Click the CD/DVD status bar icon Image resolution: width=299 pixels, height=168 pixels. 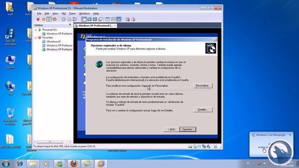click(x=195, y=146)
